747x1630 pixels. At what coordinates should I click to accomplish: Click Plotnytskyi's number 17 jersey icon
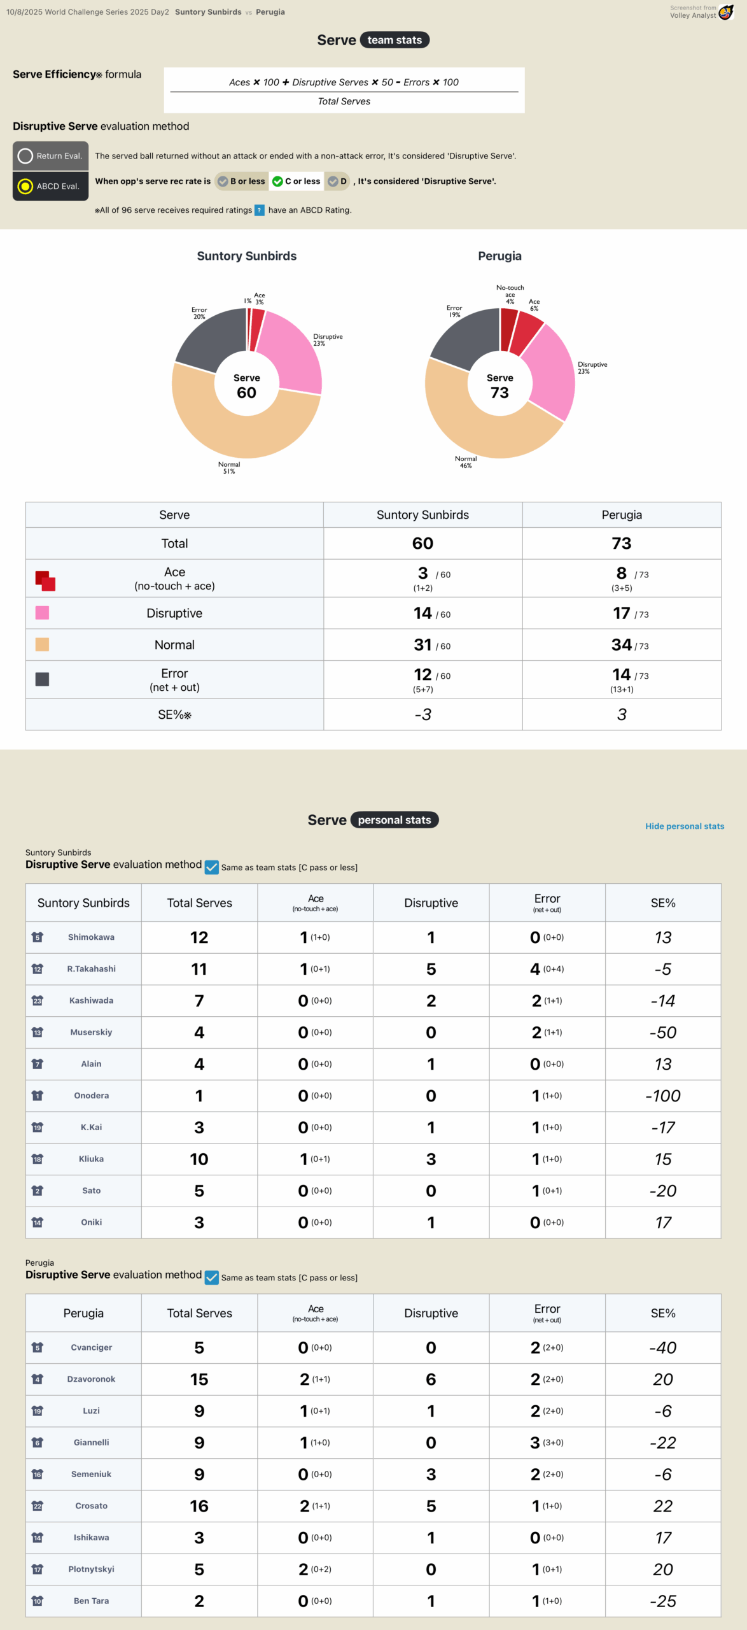click(38, 1569)
